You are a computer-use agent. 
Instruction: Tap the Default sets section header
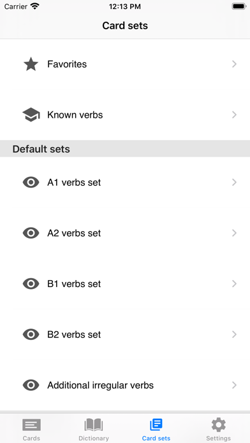125,148
